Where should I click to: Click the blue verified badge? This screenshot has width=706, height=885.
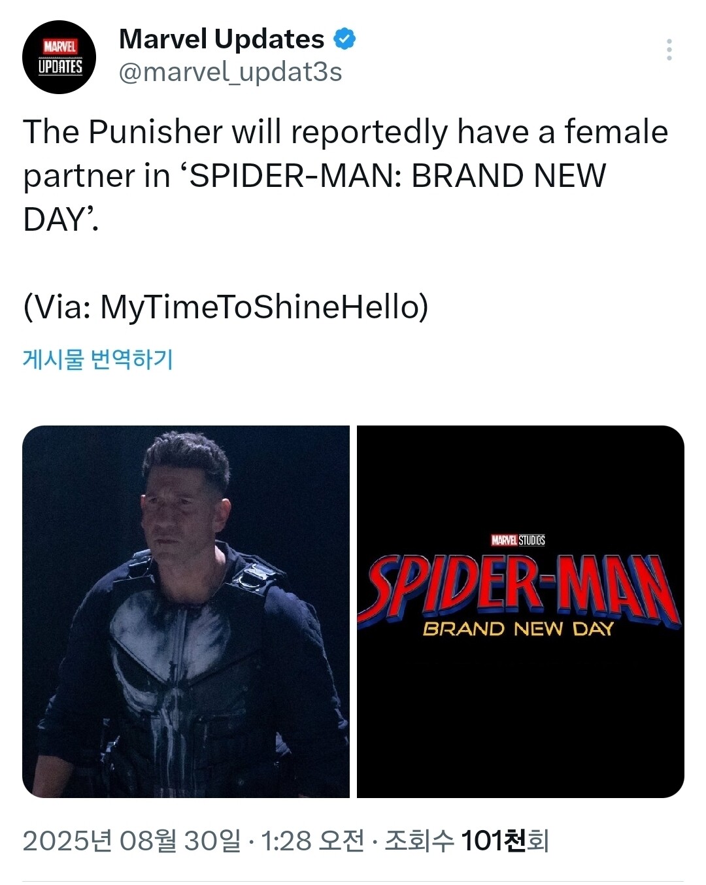click(x=345, y=39)
